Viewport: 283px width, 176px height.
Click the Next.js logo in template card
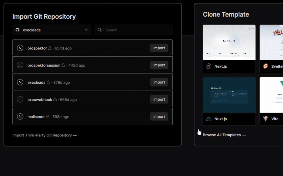209,66
